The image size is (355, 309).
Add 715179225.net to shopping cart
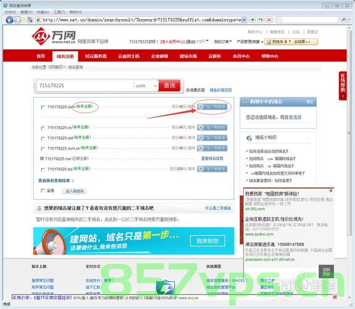point(212,138)
